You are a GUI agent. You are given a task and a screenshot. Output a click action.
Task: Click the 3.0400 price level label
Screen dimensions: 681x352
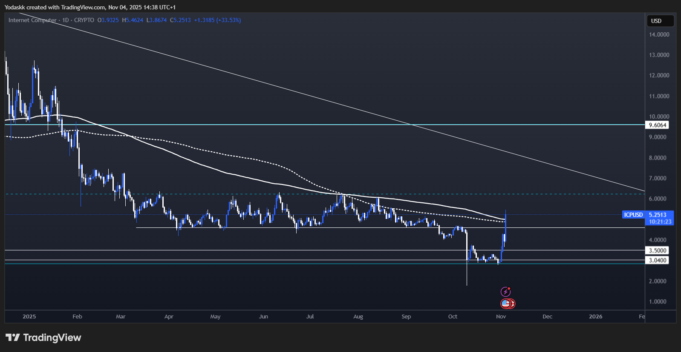(657, 260)
